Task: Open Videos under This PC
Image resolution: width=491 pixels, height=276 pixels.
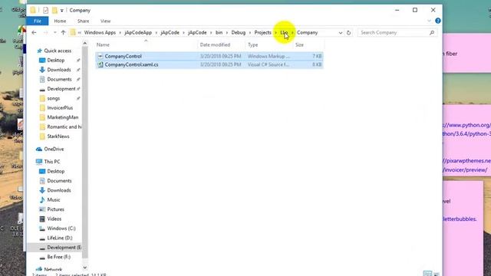Action: click(54, 219)
